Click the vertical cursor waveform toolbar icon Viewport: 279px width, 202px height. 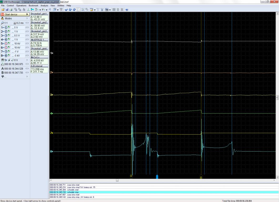(37, 10)
